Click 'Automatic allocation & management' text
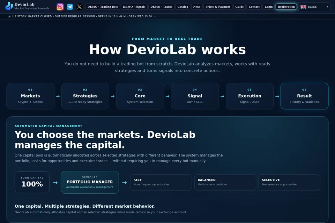Image resolution: width=335 pixels, height=223 pixels. coord(90,187)
